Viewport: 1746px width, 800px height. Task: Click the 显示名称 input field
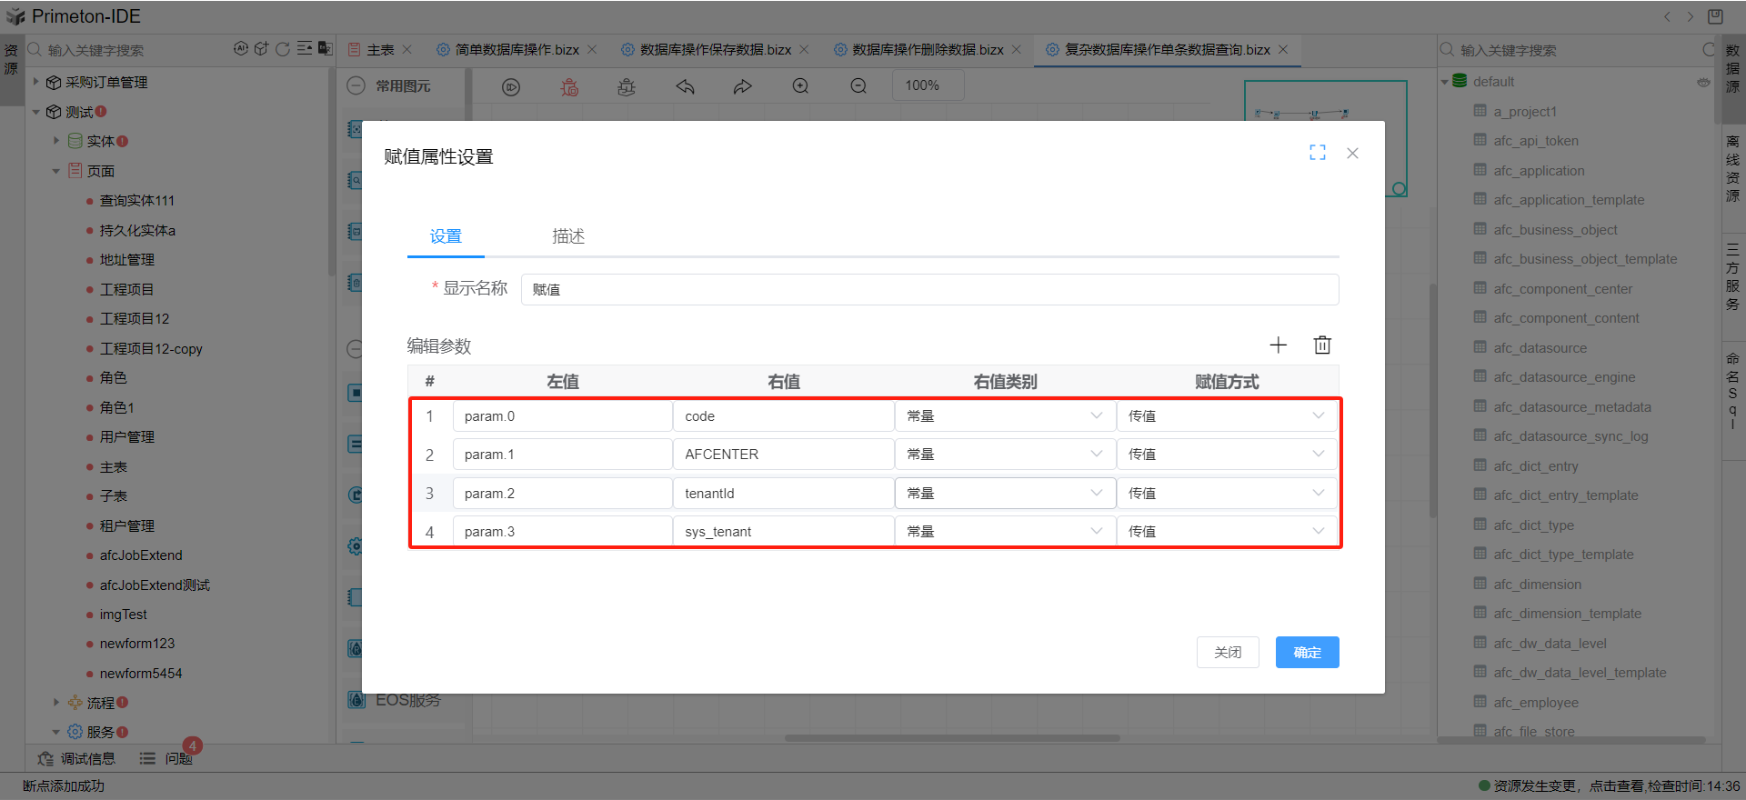pyautogui.click(x=928, y=290)
